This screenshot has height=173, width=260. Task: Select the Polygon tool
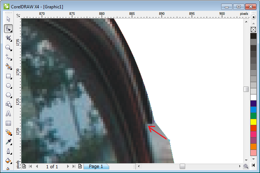point(8,95)
